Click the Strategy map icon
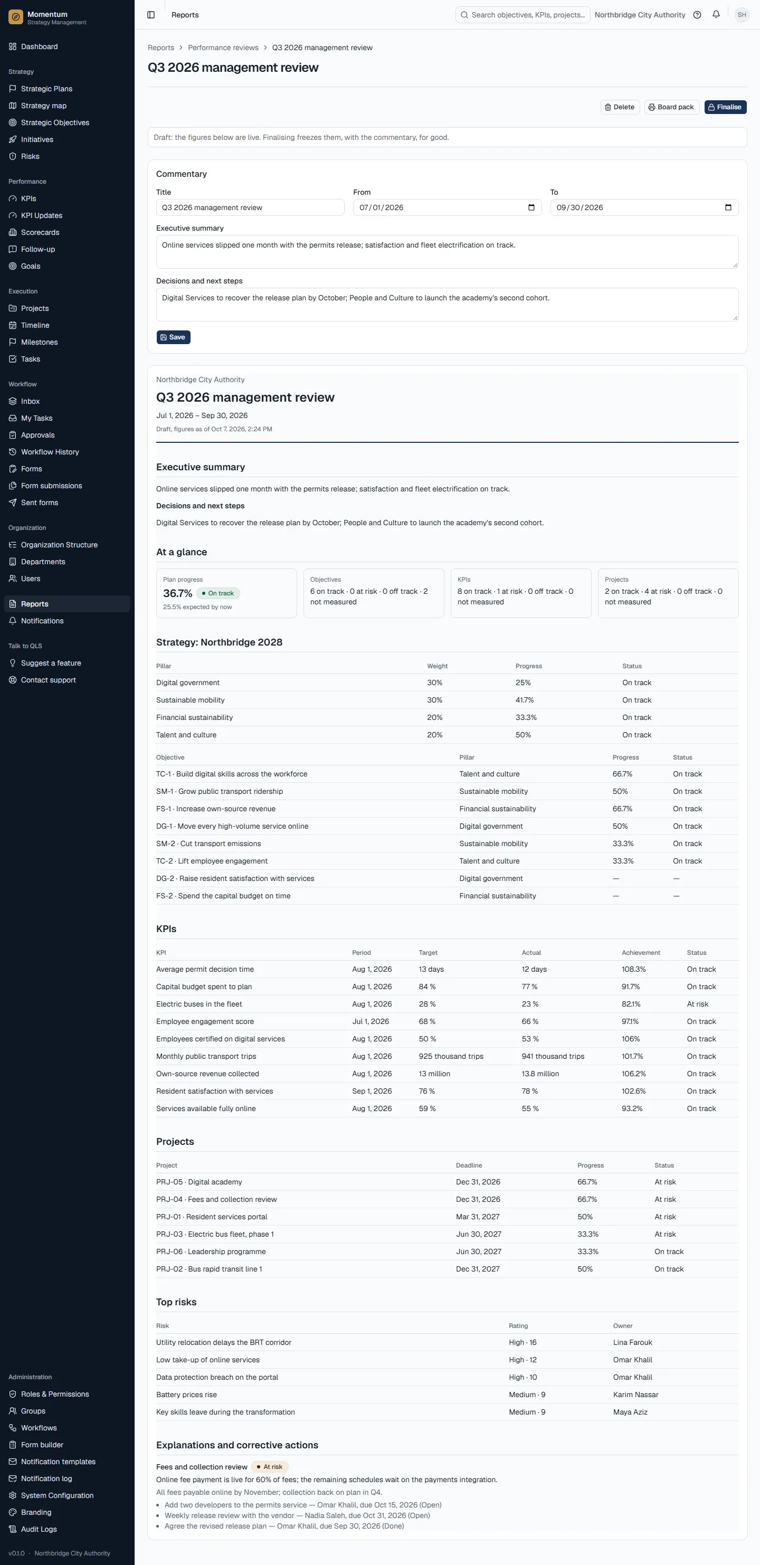 pos(13,106)
